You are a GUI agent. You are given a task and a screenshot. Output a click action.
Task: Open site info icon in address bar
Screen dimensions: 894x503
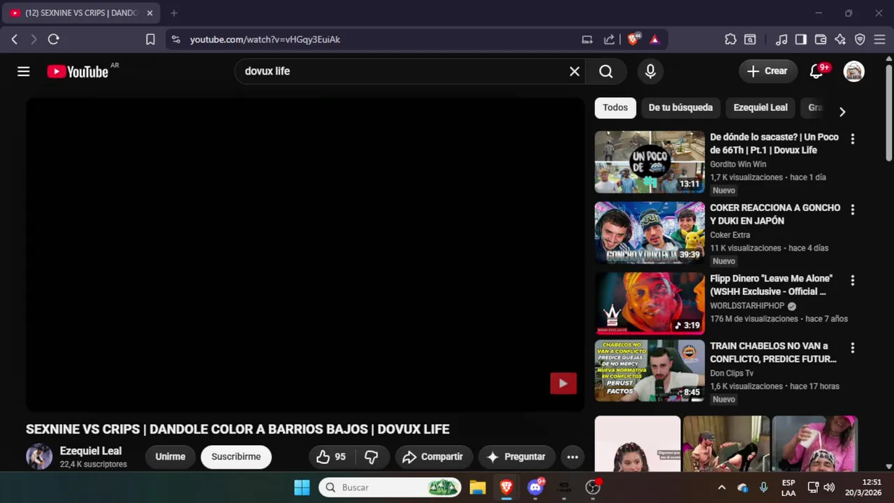point(176,40)
